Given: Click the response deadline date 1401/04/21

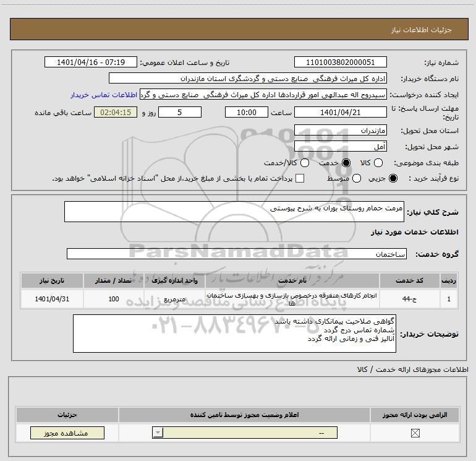Looking at the screenshot, I should coord(340,112).
